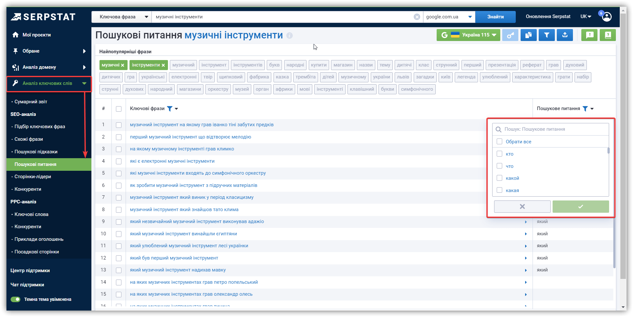The width and height of the screenshot is (633, 317).
Task: Clear the search query with the X icon
Action: (417, 17)
